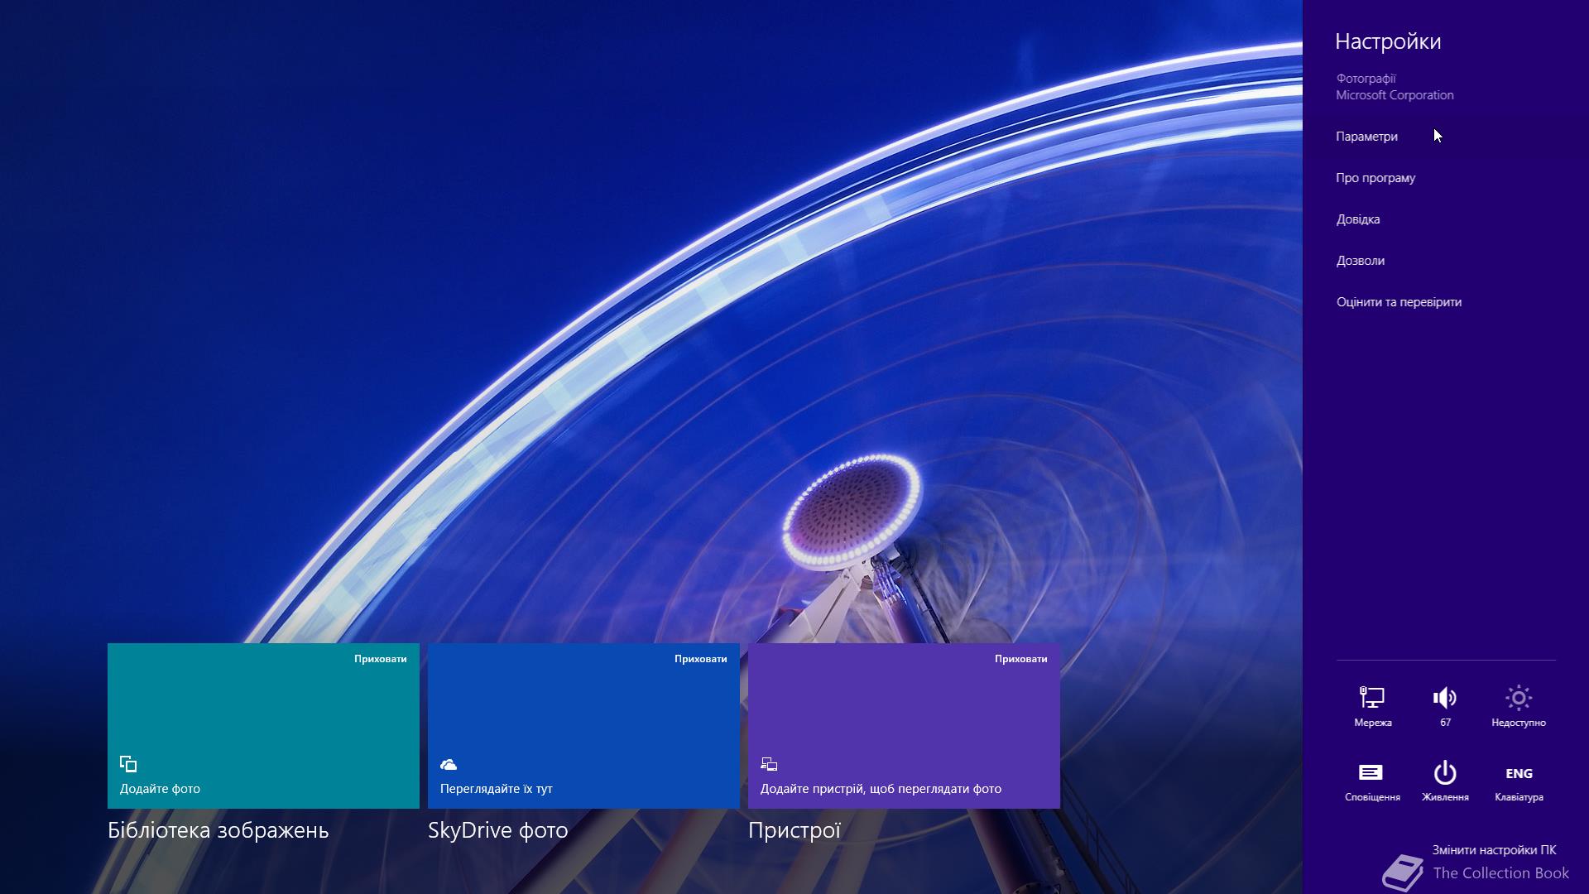Viewport: 1589px width, 894px height.
Task: Click the SkyDrive фото heading
Action: click(498, 830)
